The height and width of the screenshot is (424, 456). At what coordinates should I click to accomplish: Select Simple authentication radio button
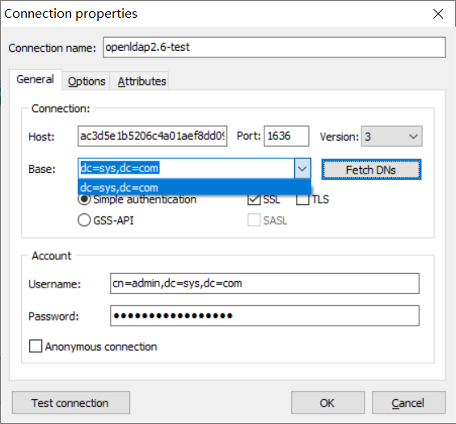pos(84,199)
